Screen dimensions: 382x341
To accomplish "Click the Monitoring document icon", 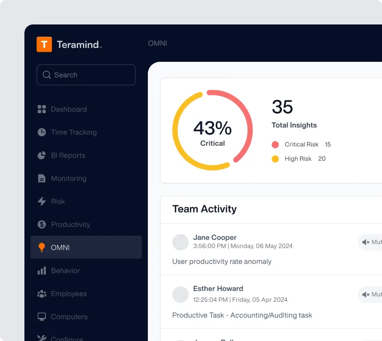I will click(42, 178).
